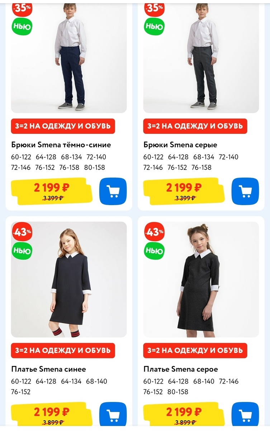Click the -35% badge on the dark blue trousers
This screenshot has height=431, width=270.
[x=22, y=8]
